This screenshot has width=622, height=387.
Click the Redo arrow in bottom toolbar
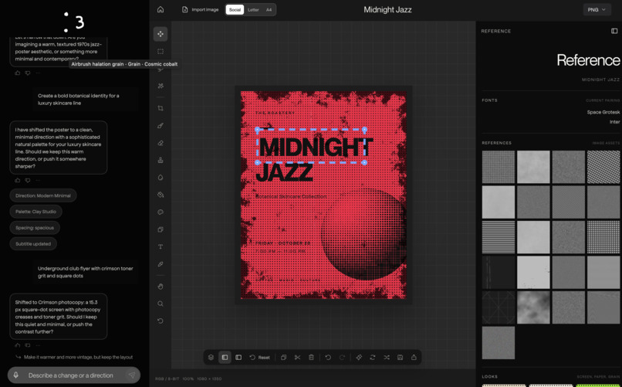(x=342, y=357)
